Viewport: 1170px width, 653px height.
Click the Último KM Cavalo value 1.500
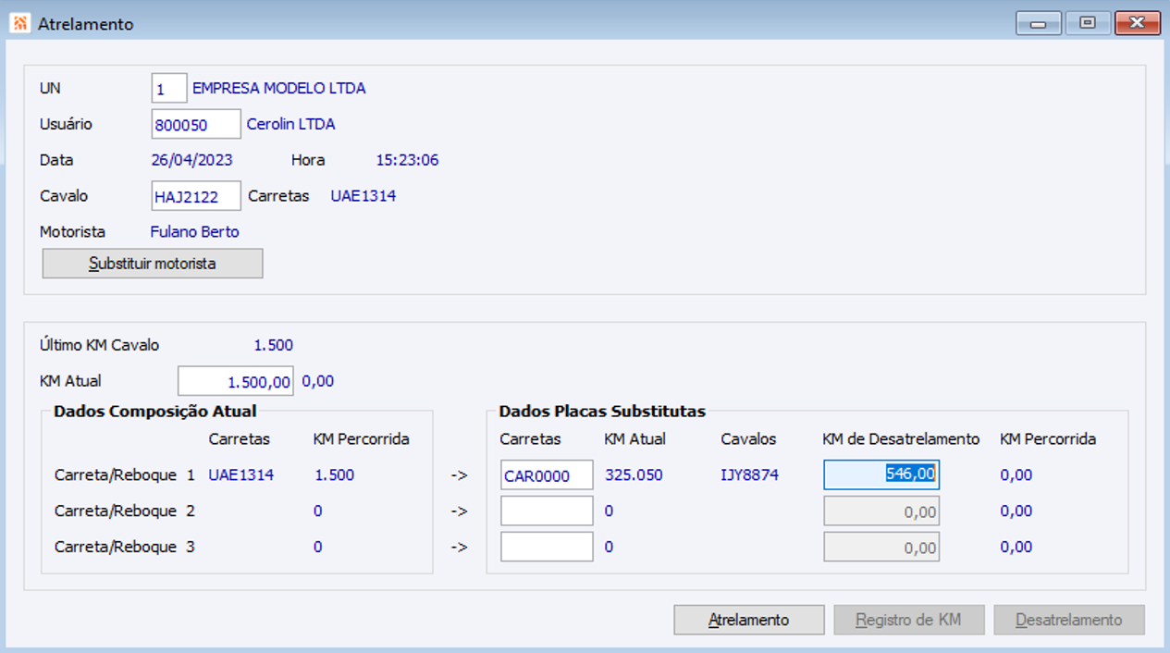[x=274, y=345]
